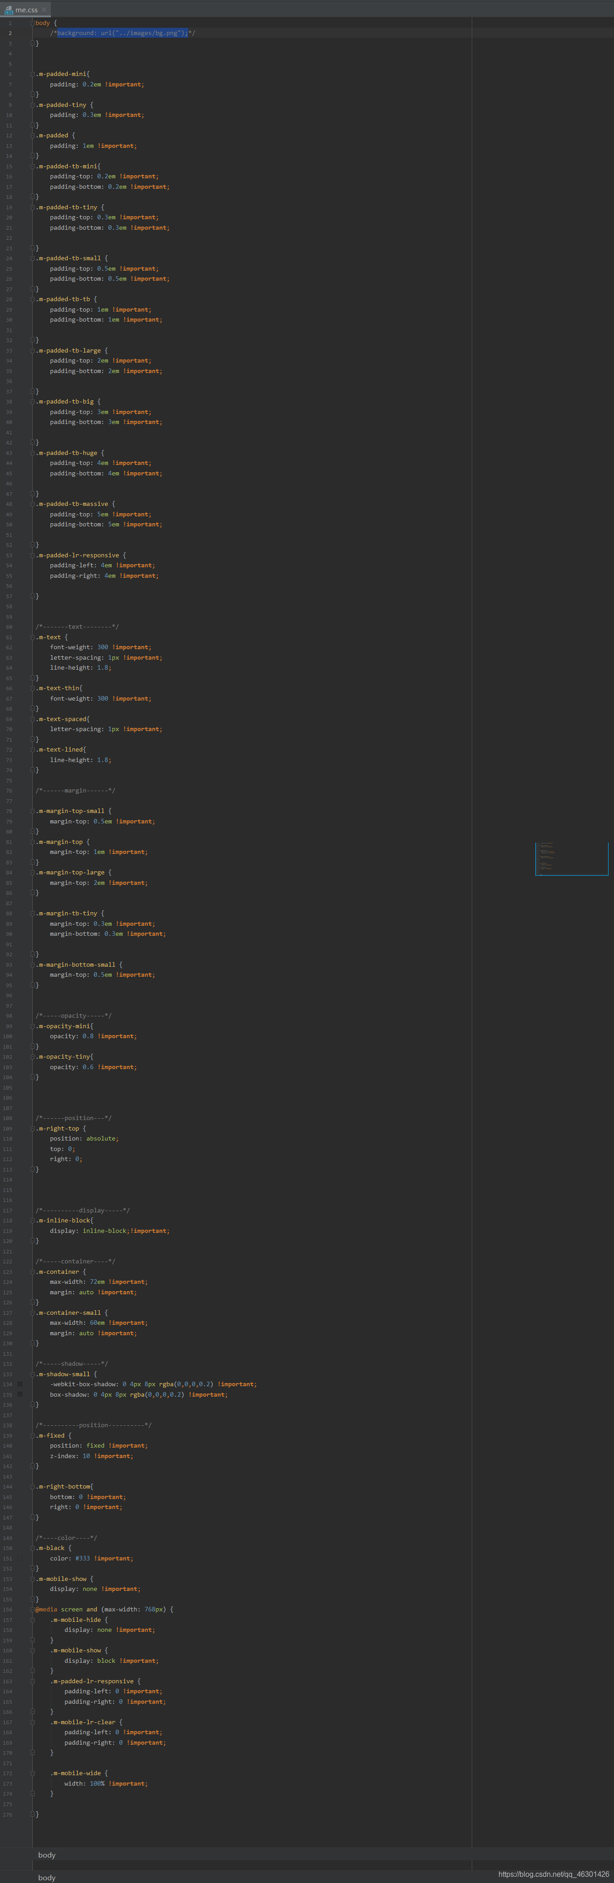Click the .m-padded-tb-massive selector

(x=71, y=504)
